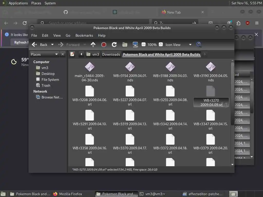
Task: Open the Bookmarks menu
Action: point(84,35)
